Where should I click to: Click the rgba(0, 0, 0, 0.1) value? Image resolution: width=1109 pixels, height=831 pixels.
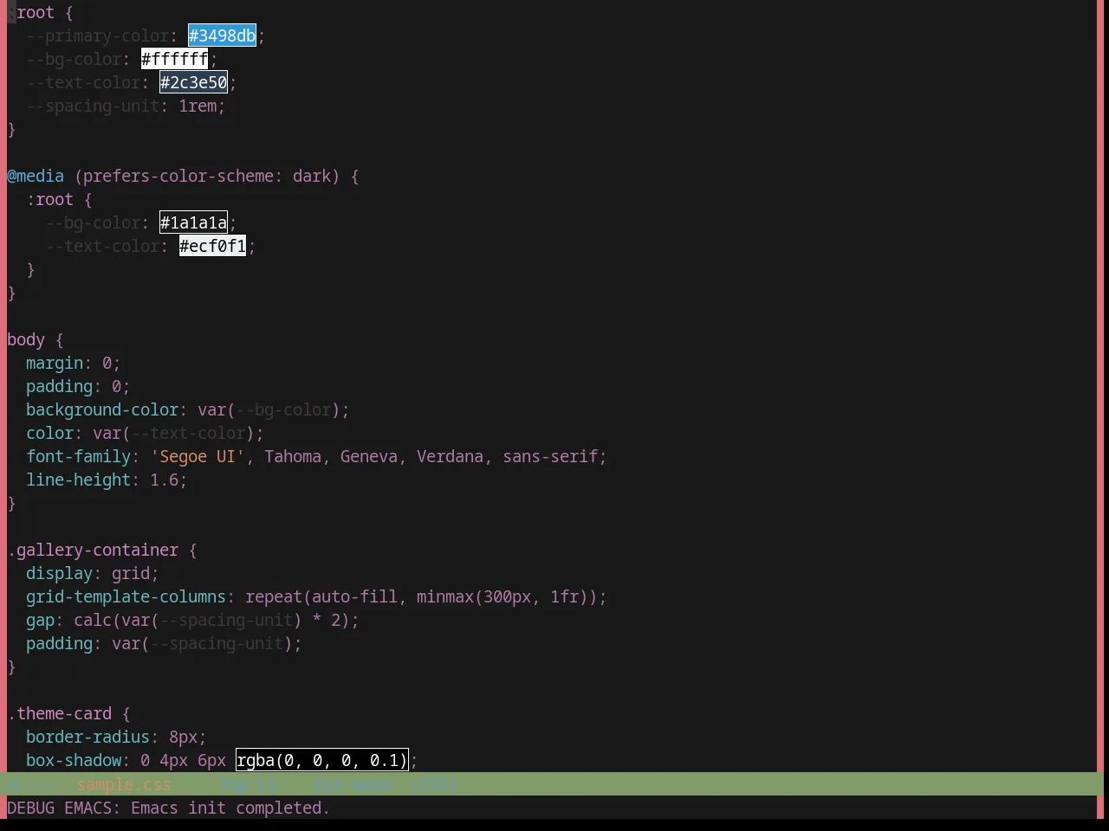[x=321, y=760]
